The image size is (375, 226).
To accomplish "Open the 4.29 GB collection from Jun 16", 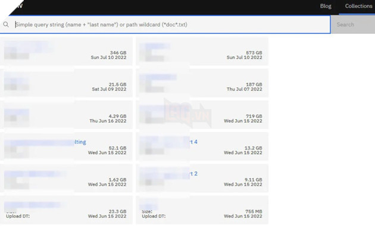I will [x=66, y=114].
